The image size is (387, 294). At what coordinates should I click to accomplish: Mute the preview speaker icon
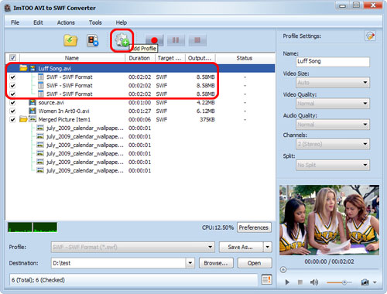click(314, 282)
